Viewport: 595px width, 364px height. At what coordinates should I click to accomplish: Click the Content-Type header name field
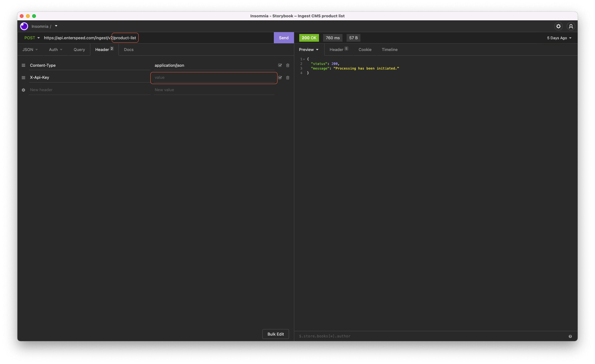click(90, 65)
